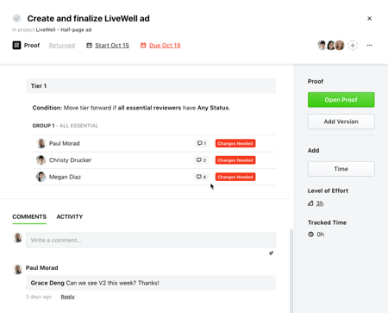Switch to the Comments tab
The width and height of the screenshot is (388, 313).
click(29, 216)
